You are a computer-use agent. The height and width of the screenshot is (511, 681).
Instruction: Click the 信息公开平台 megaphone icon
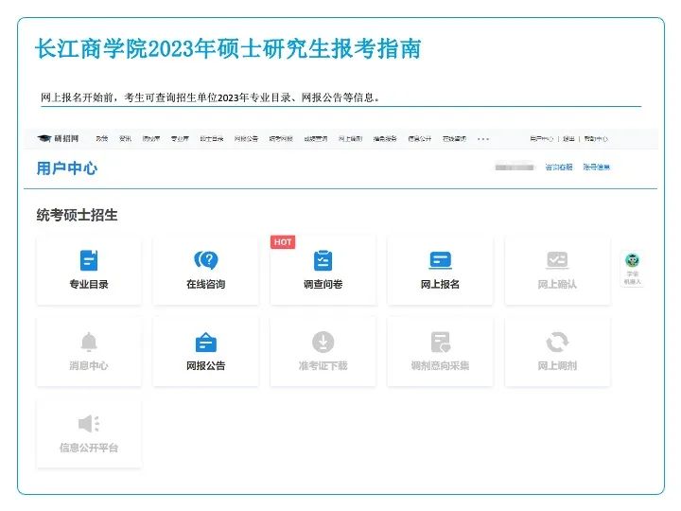[x=89, y=424]
